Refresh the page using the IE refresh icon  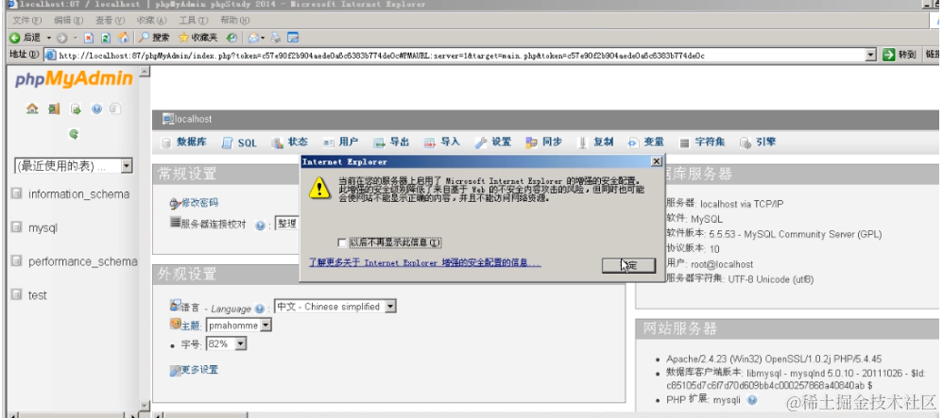106,38
